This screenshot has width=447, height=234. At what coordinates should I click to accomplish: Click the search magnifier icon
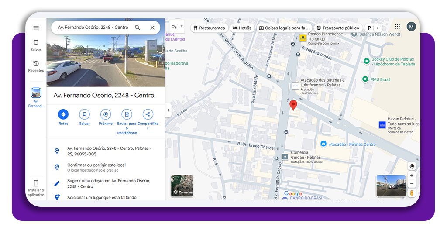[x=138, y=28]
